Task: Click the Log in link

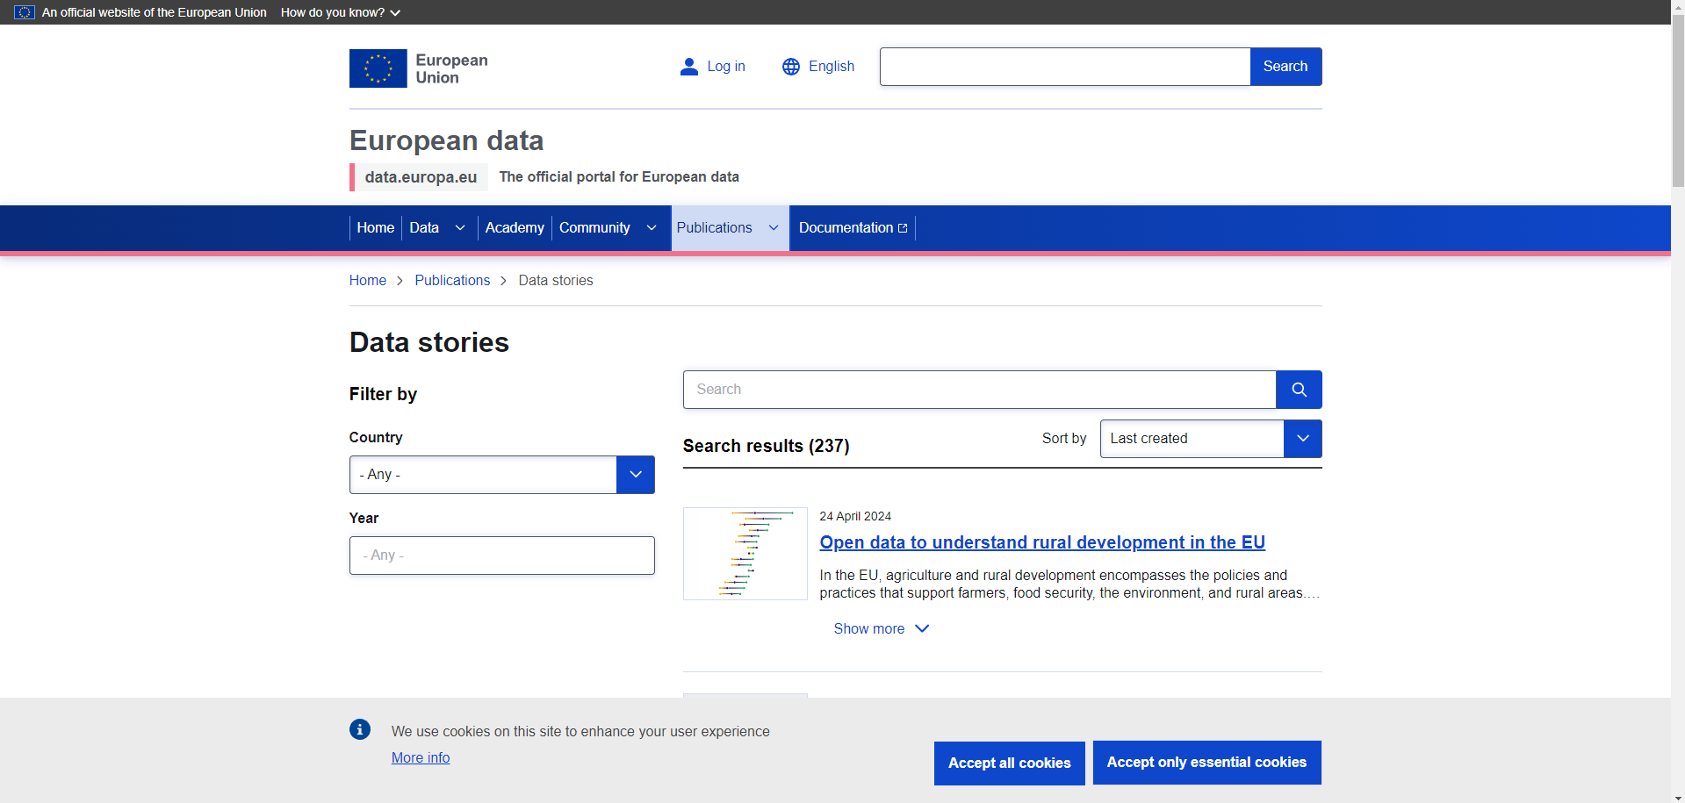Action: (726, 67)
